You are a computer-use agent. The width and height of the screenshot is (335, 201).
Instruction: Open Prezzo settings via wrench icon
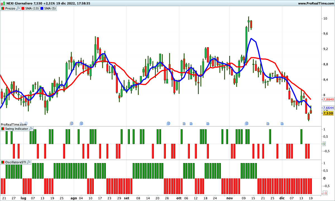(x=18, y=8)
